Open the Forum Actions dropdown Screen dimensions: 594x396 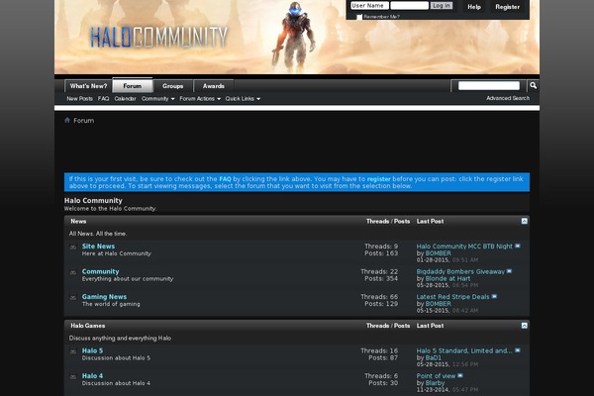coord(200,99)
